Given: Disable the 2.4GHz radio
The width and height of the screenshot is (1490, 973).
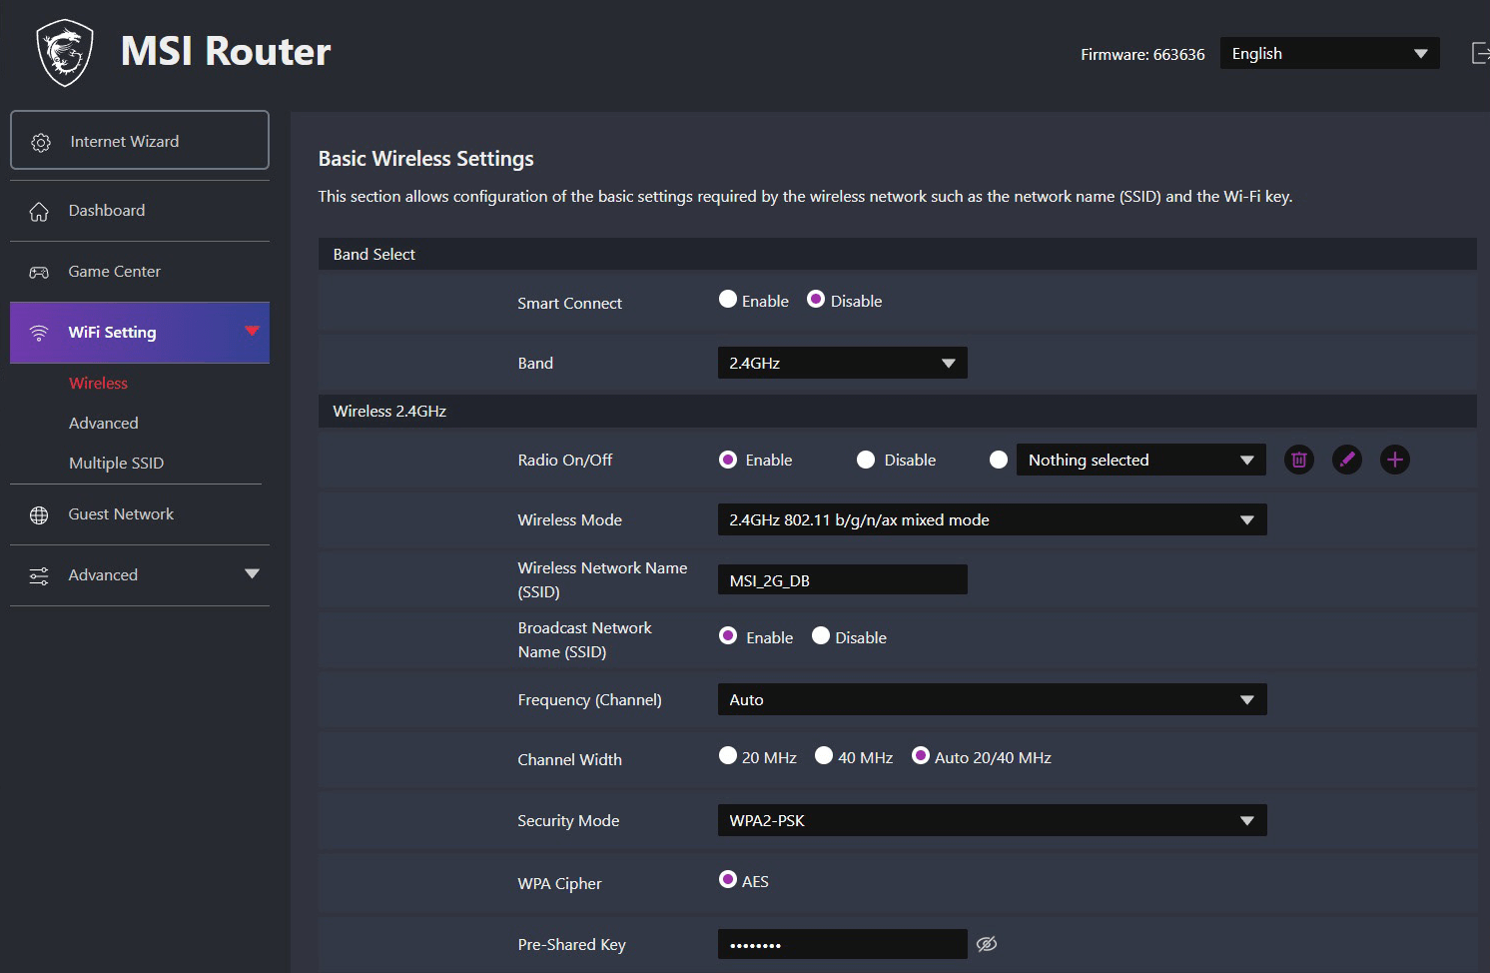Looking at the screenshot, I should pyautogui.click(x=866, y=460).
